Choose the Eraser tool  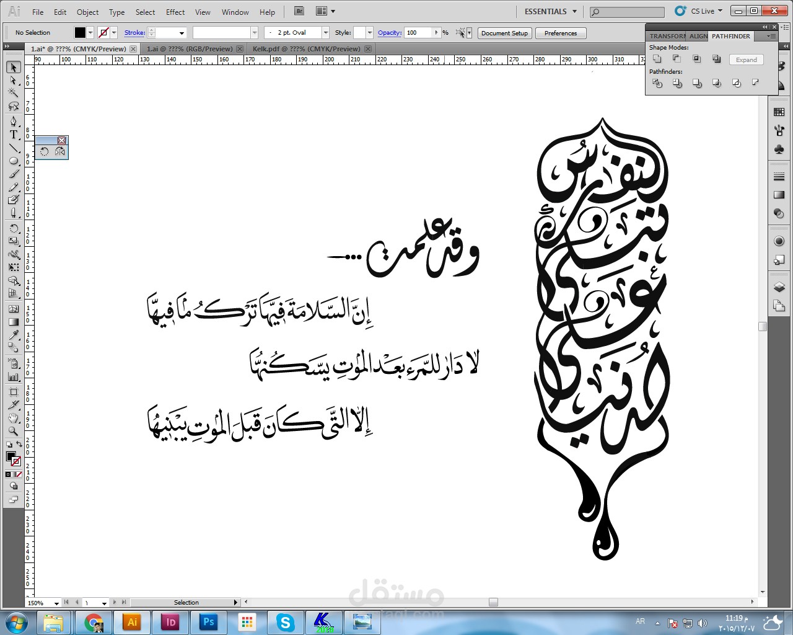(13, 213)
